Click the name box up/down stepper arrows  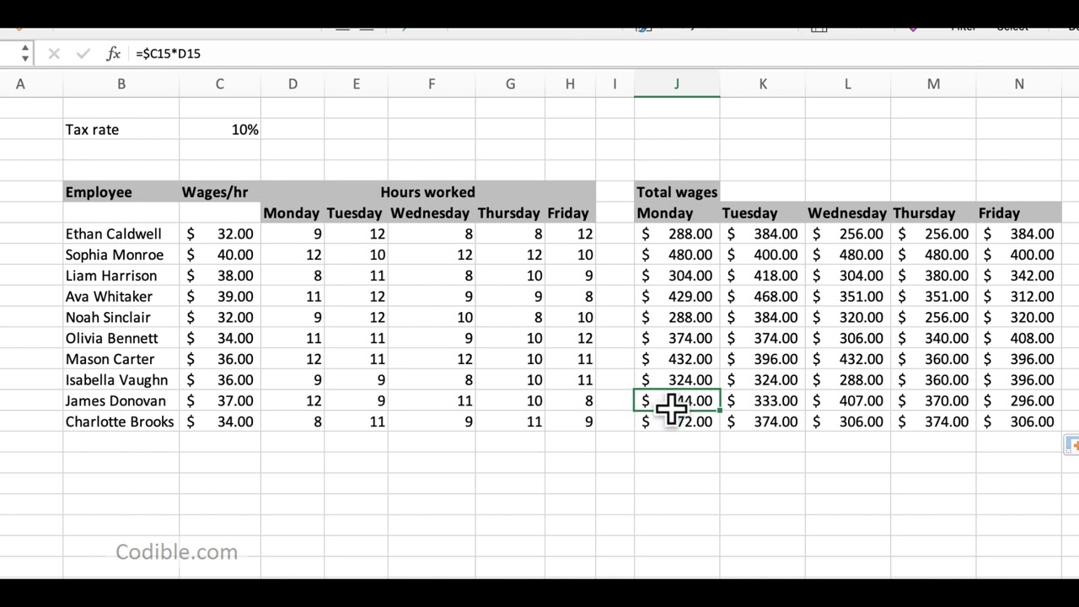click(x=25, y=53)
